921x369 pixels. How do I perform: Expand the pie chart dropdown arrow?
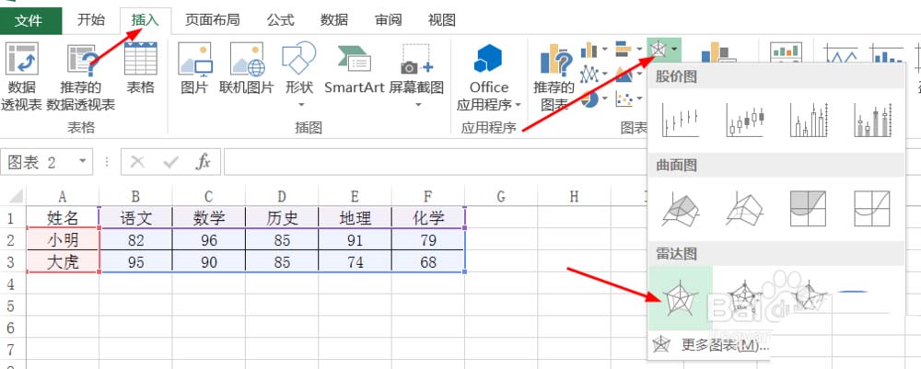coord(605,98)
